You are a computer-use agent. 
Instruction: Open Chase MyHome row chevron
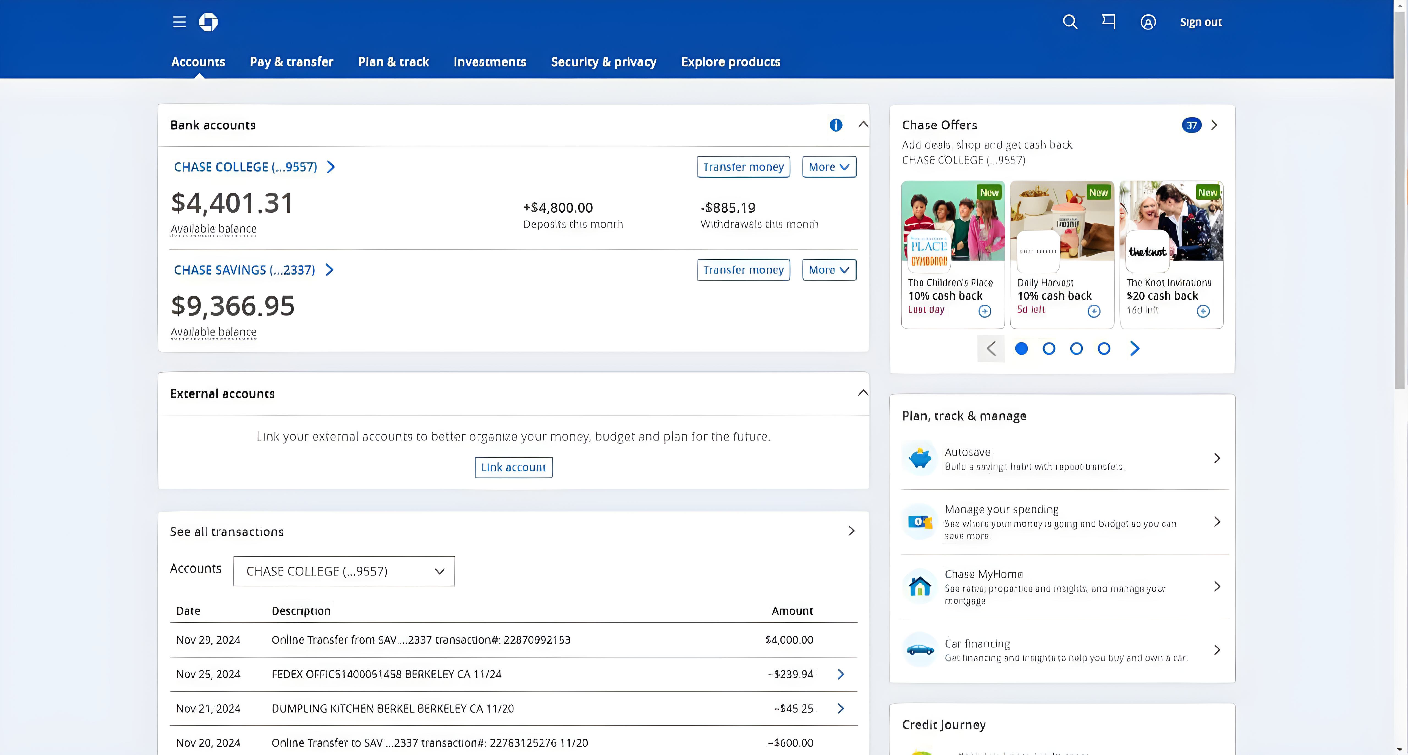click(x=1217, y=586)
